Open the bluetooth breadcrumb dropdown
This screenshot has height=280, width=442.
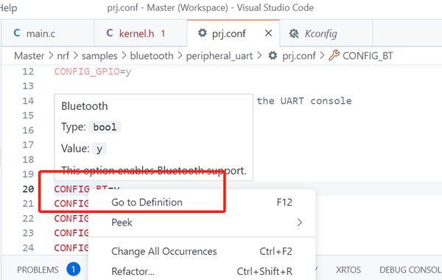(152, 56)
